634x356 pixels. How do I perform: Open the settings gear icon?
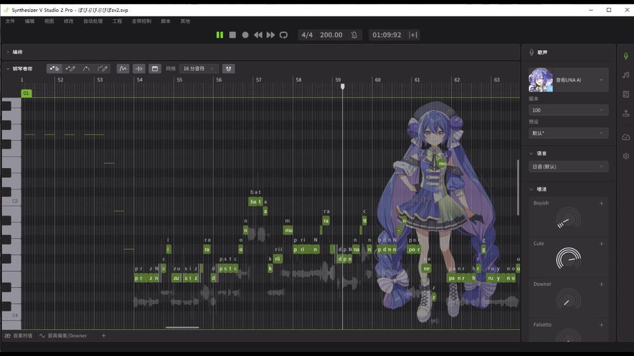click(x=625, y=156)
